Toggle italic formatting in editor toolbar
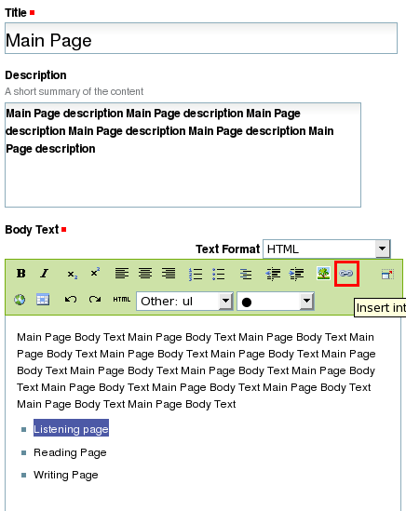This screenshot has height=511, width=406. pos(45,274)
